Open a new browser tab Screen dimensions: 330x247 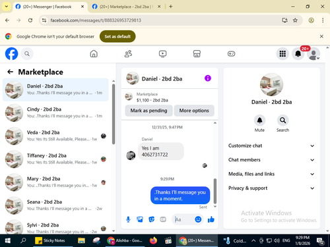click(x=171, y=7)
